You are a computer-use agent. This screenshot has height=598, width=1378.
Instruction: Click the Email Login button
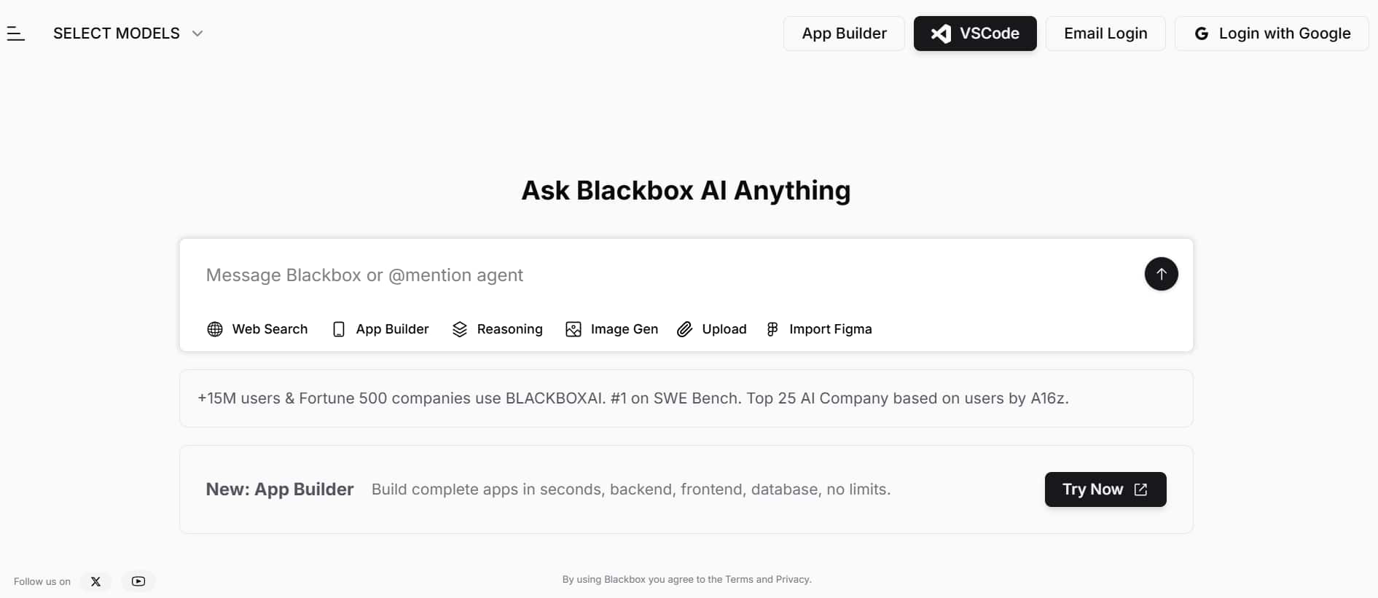[1105, 34]
